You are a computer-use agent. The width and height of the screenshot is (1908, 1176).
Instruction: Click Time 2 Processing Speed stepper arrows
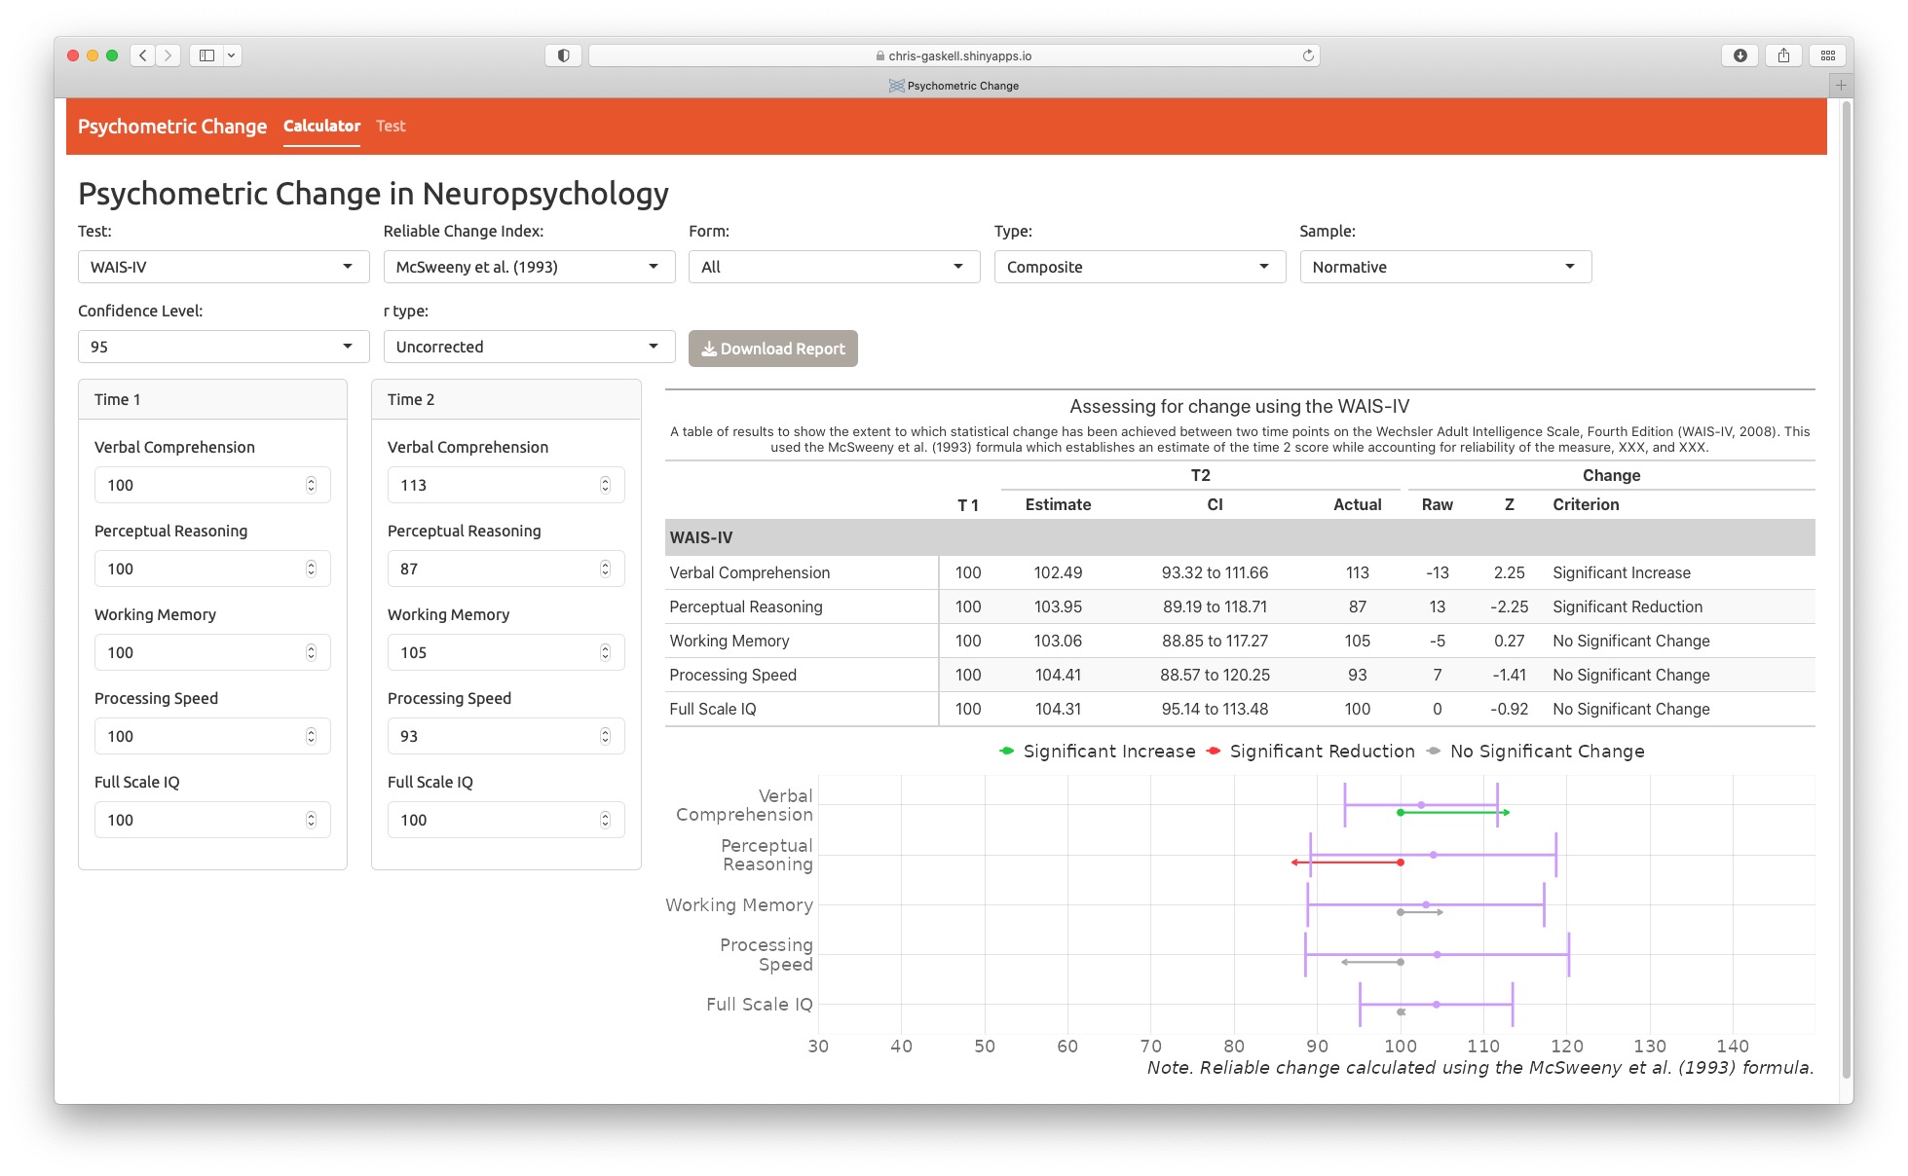coord(605,736)
